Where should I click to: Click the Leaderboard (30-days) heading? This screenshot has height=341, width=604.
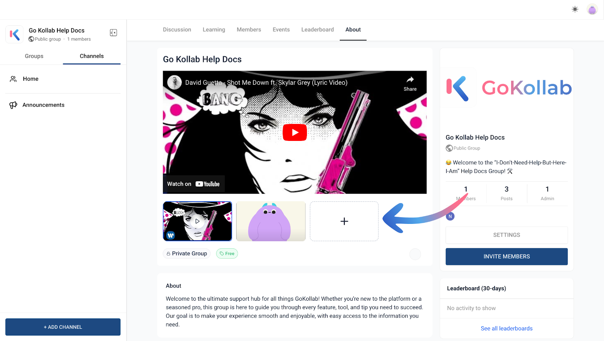[x=476, y=289]
